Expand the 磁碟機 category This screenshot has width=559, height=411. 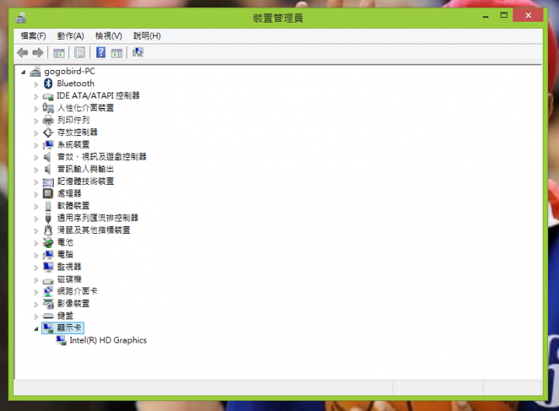(x=36, y=280)
